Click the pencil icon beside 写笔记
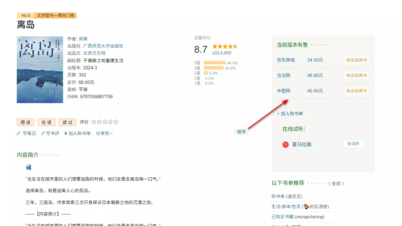The image size is (402, 226). (x=18, y=133)
